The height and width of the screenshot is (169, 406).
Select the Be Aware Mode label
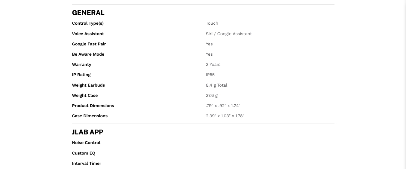pyautogui.click(x=88, y=54)
